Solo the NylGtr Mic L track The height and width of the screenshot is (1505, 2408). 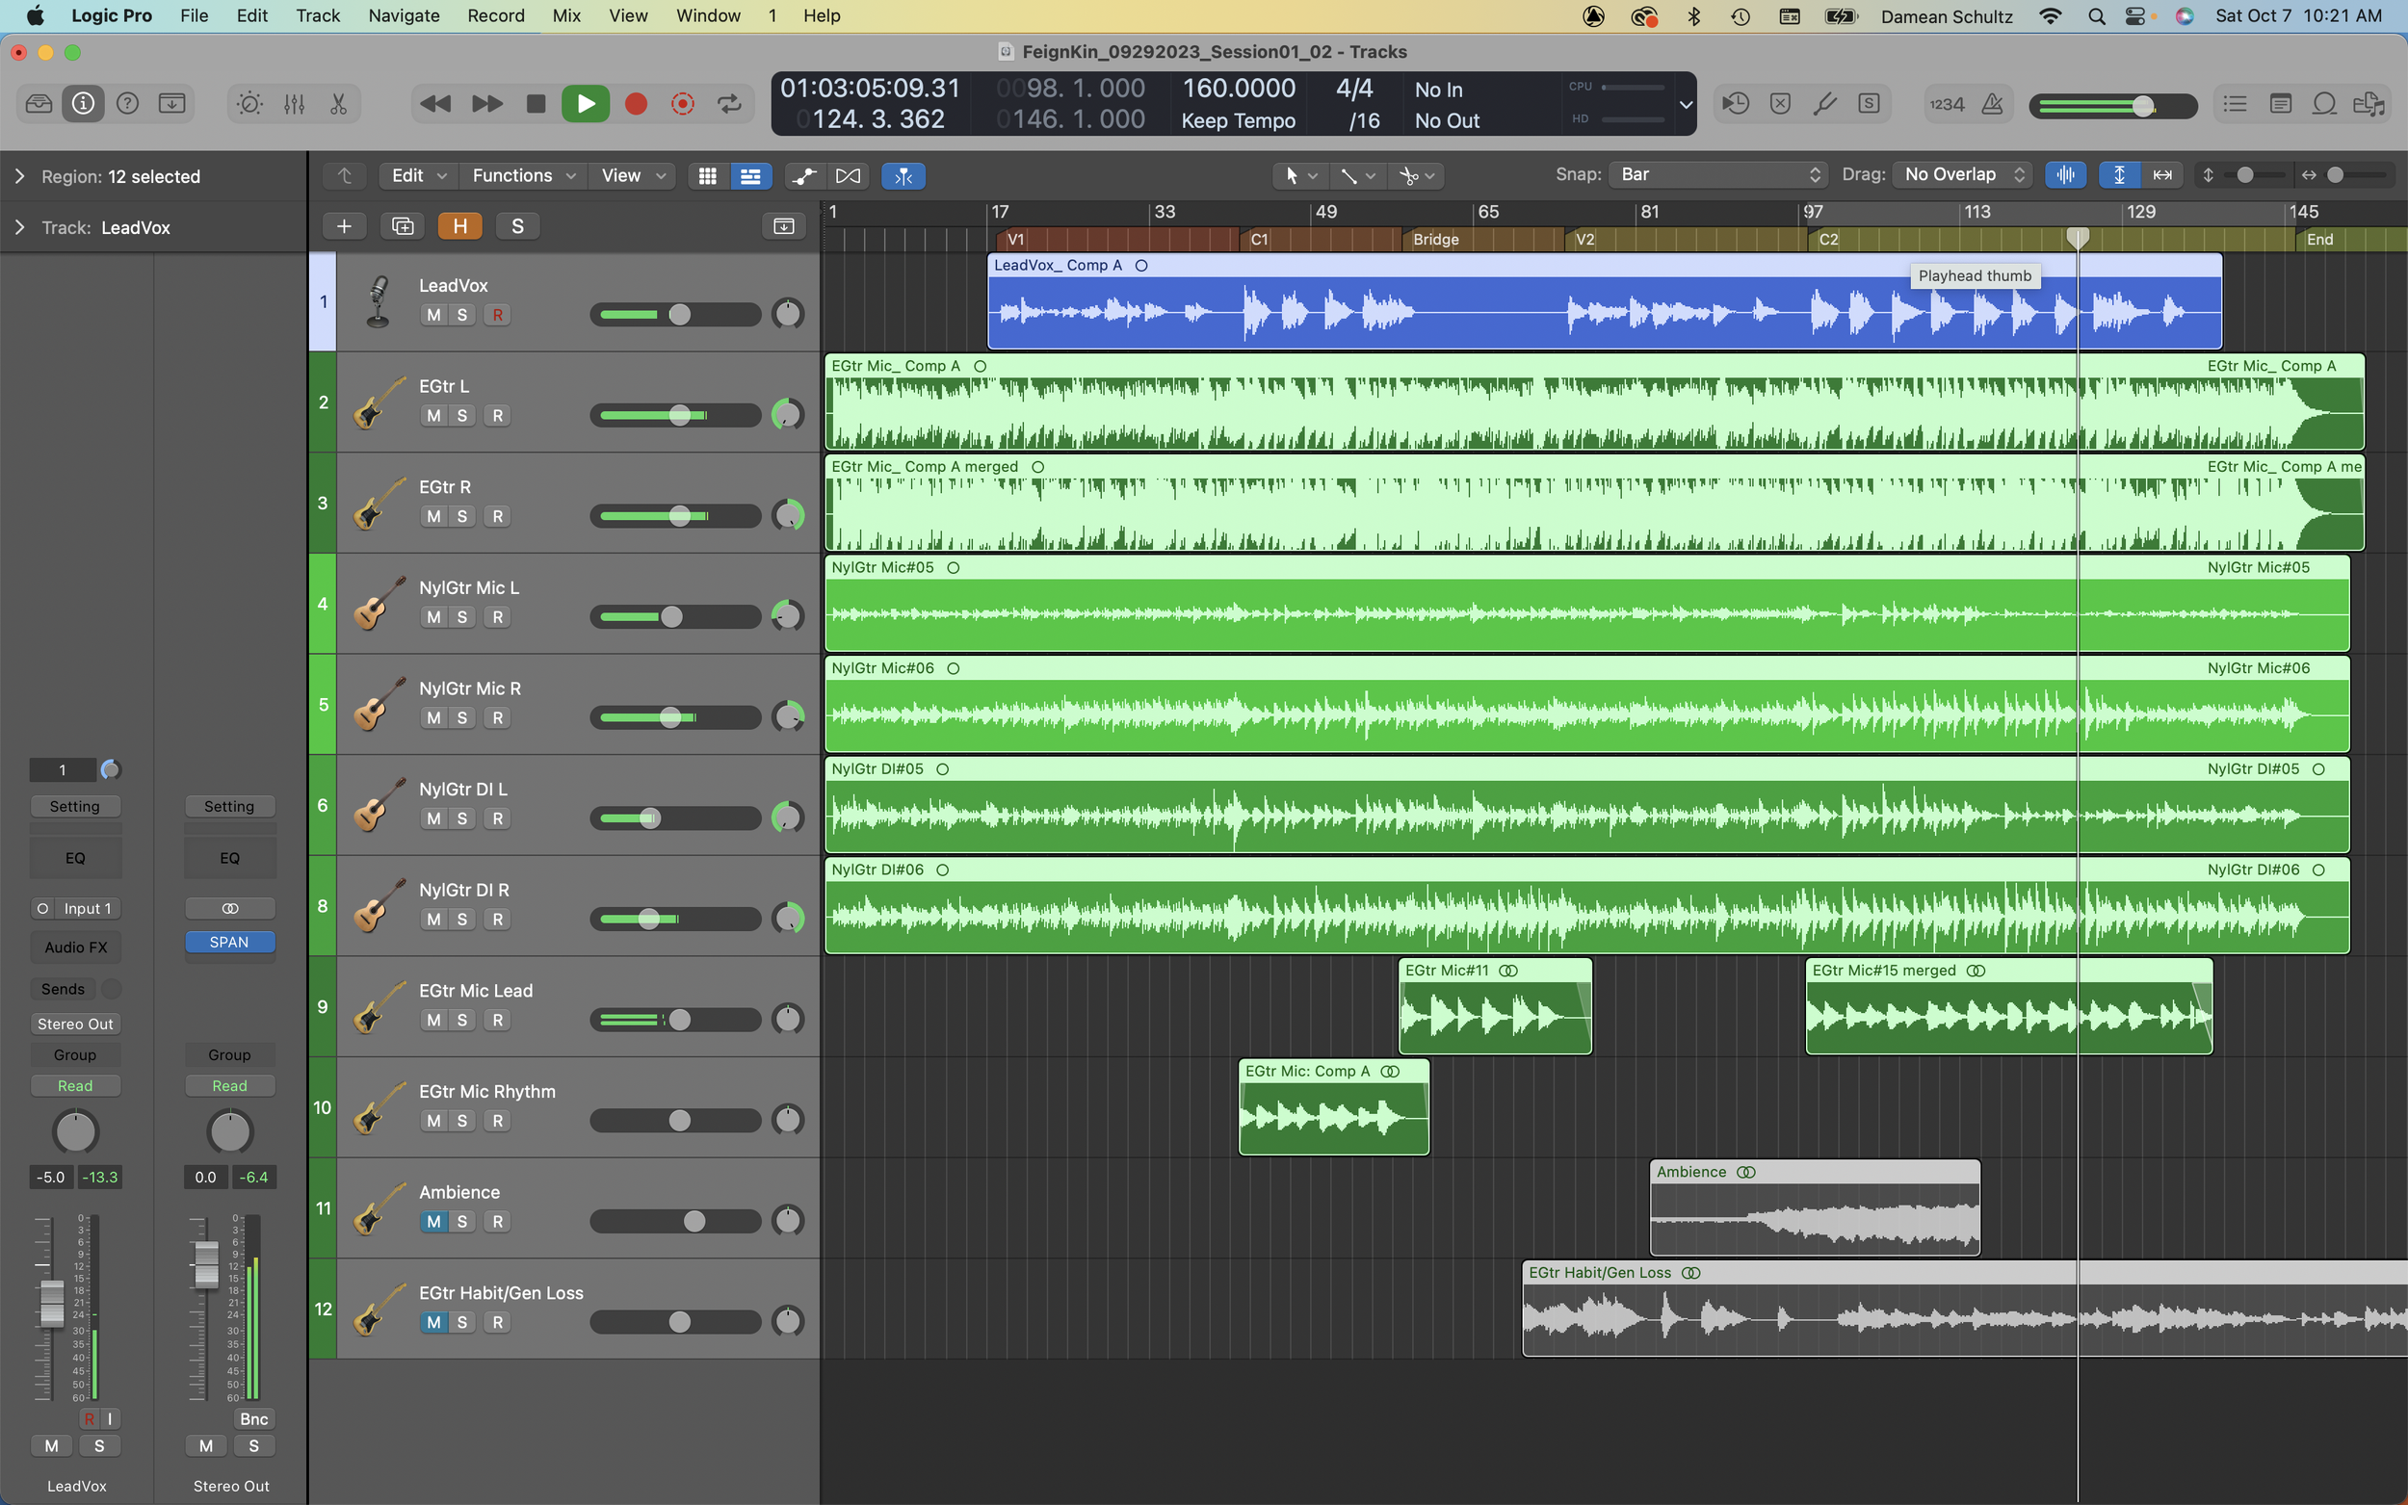point(462,617)
